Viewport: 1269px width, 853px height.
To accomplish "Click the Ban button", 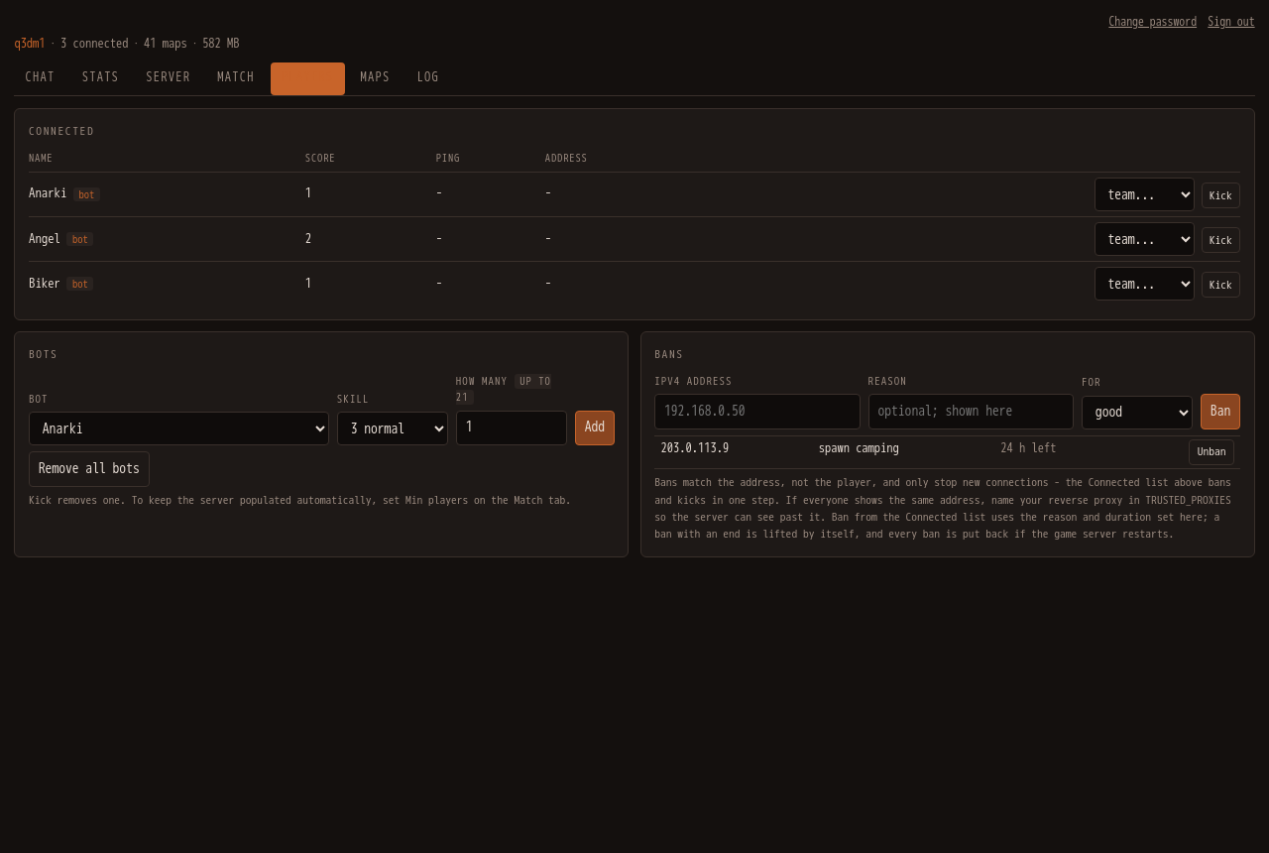I will pos(1220,412).
